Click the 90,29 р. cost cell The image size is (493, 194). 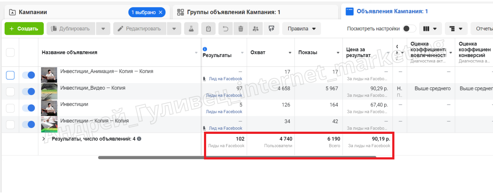point(379,89)
